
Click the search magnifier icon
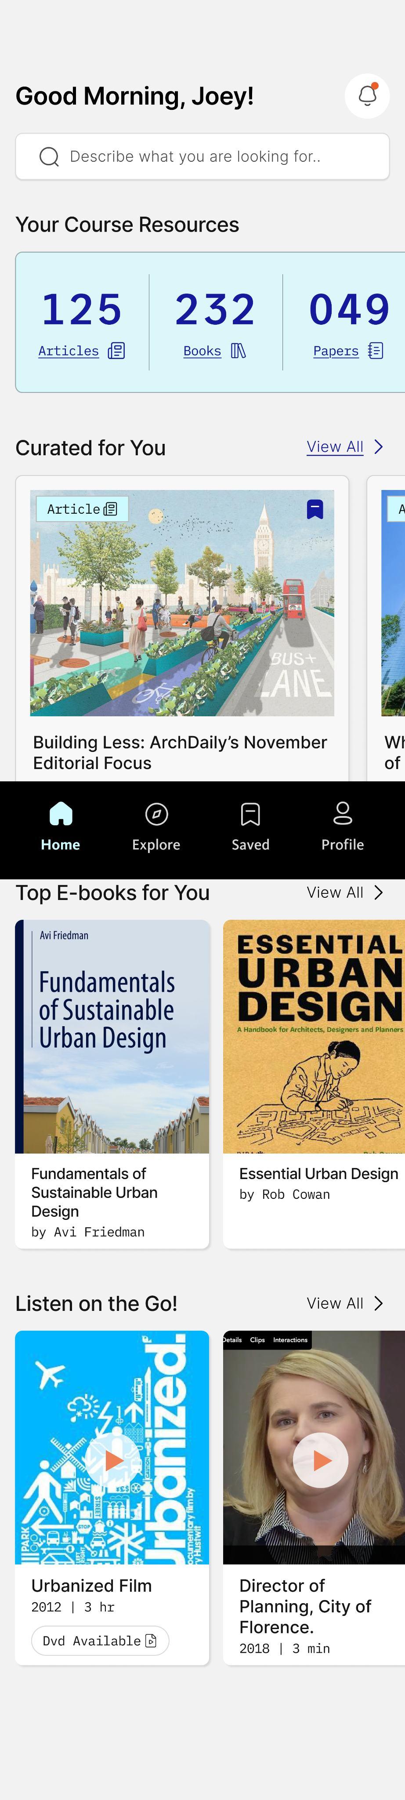49,156
